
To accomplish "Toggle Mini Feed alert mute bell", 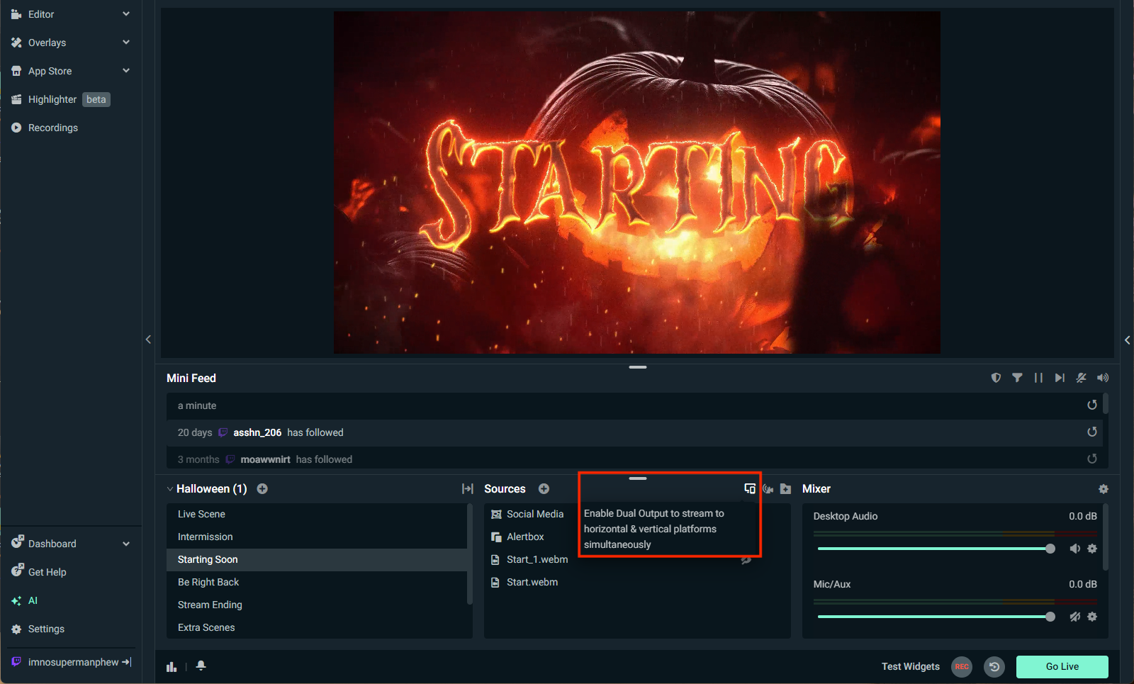I will [1081, 378].
